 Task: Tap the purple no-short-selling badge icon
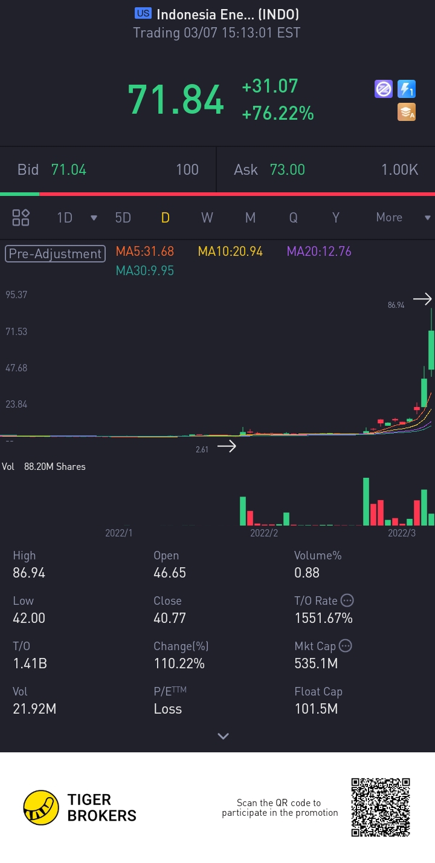pyautogui.click(x=384, y=90)
